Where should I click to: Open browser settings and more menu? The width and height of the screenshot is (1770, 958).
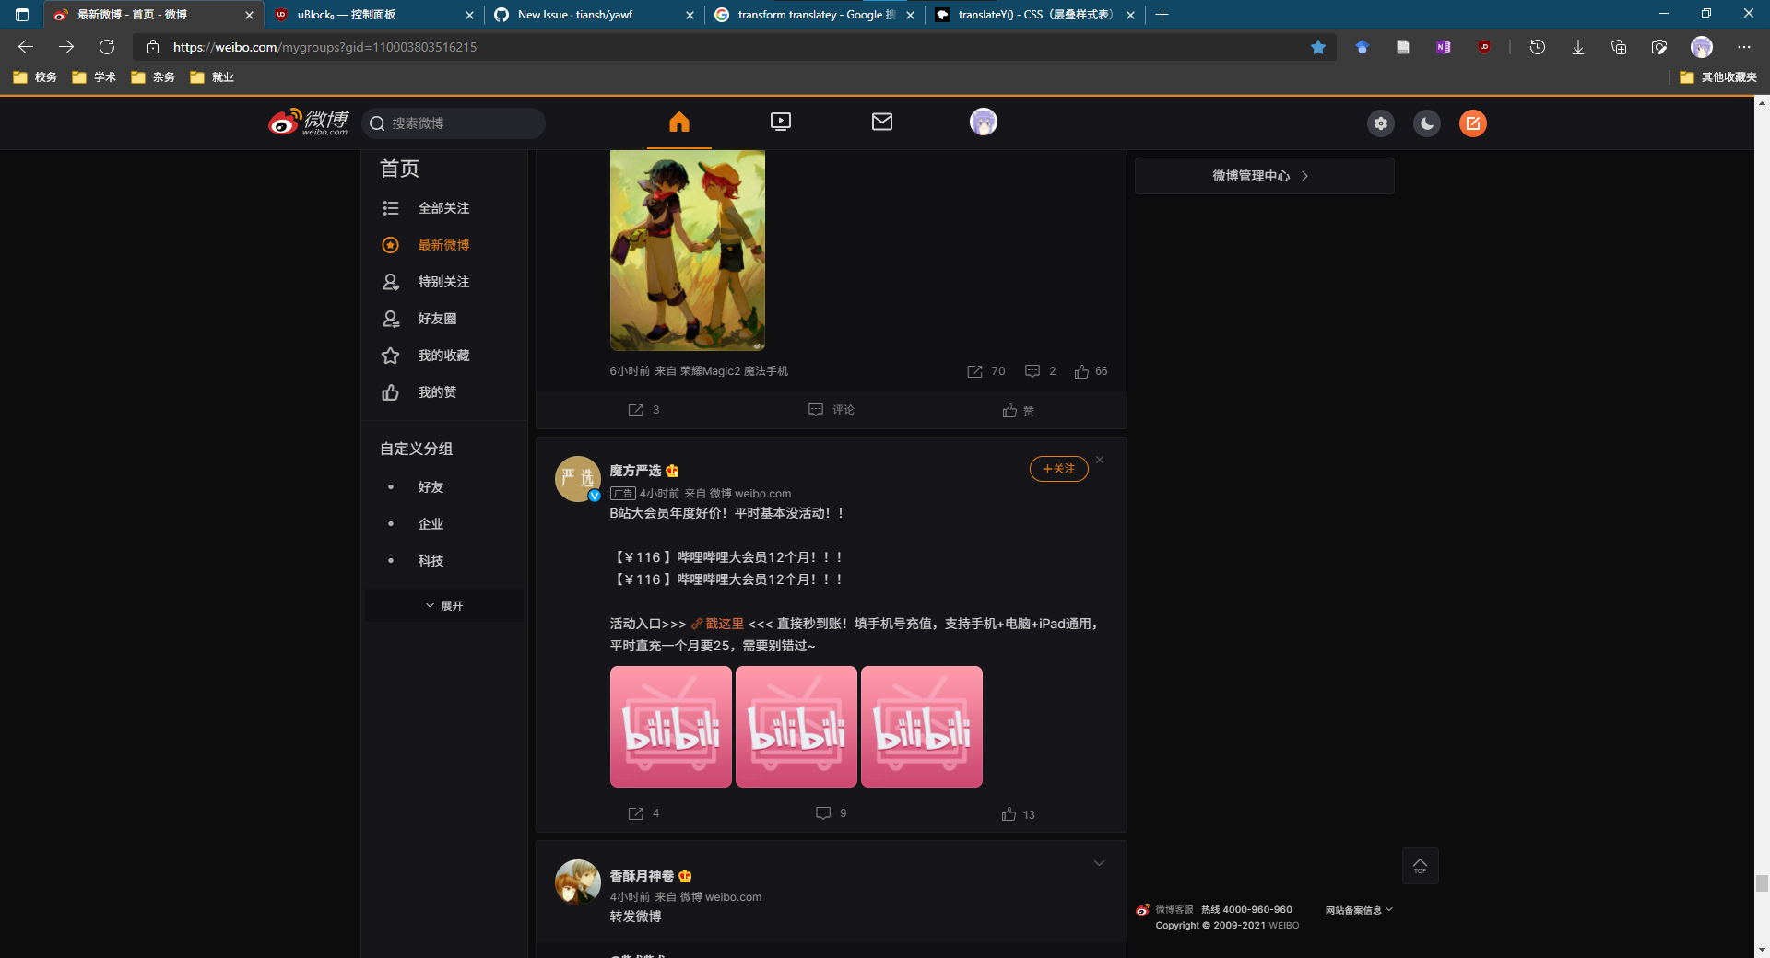coord(1744,47)
